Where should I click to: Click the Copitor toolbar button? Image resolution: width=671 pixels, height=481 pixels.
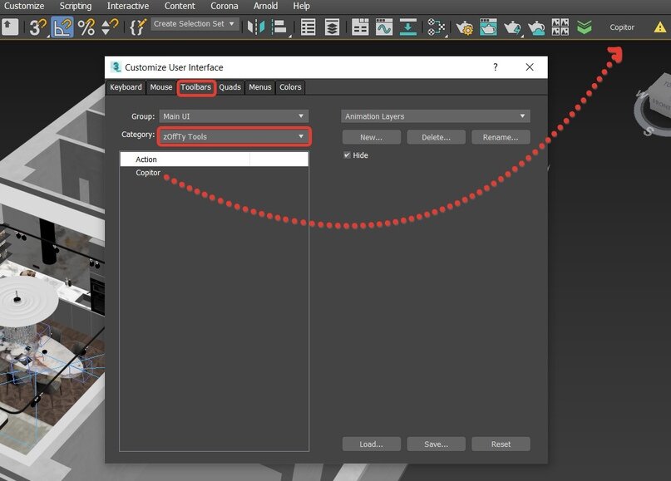[x=622, y=27]
